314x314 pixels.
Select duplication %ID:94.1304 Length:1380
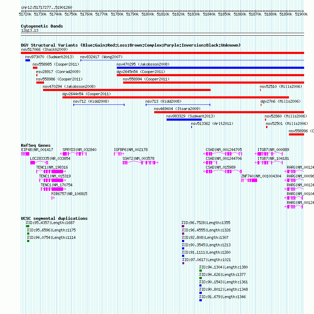200,271
